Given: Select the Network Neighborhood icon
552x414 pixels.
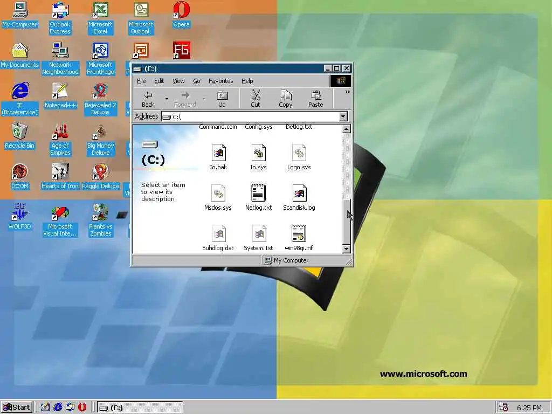Looking at the screenshot, I should click(60, 59).
